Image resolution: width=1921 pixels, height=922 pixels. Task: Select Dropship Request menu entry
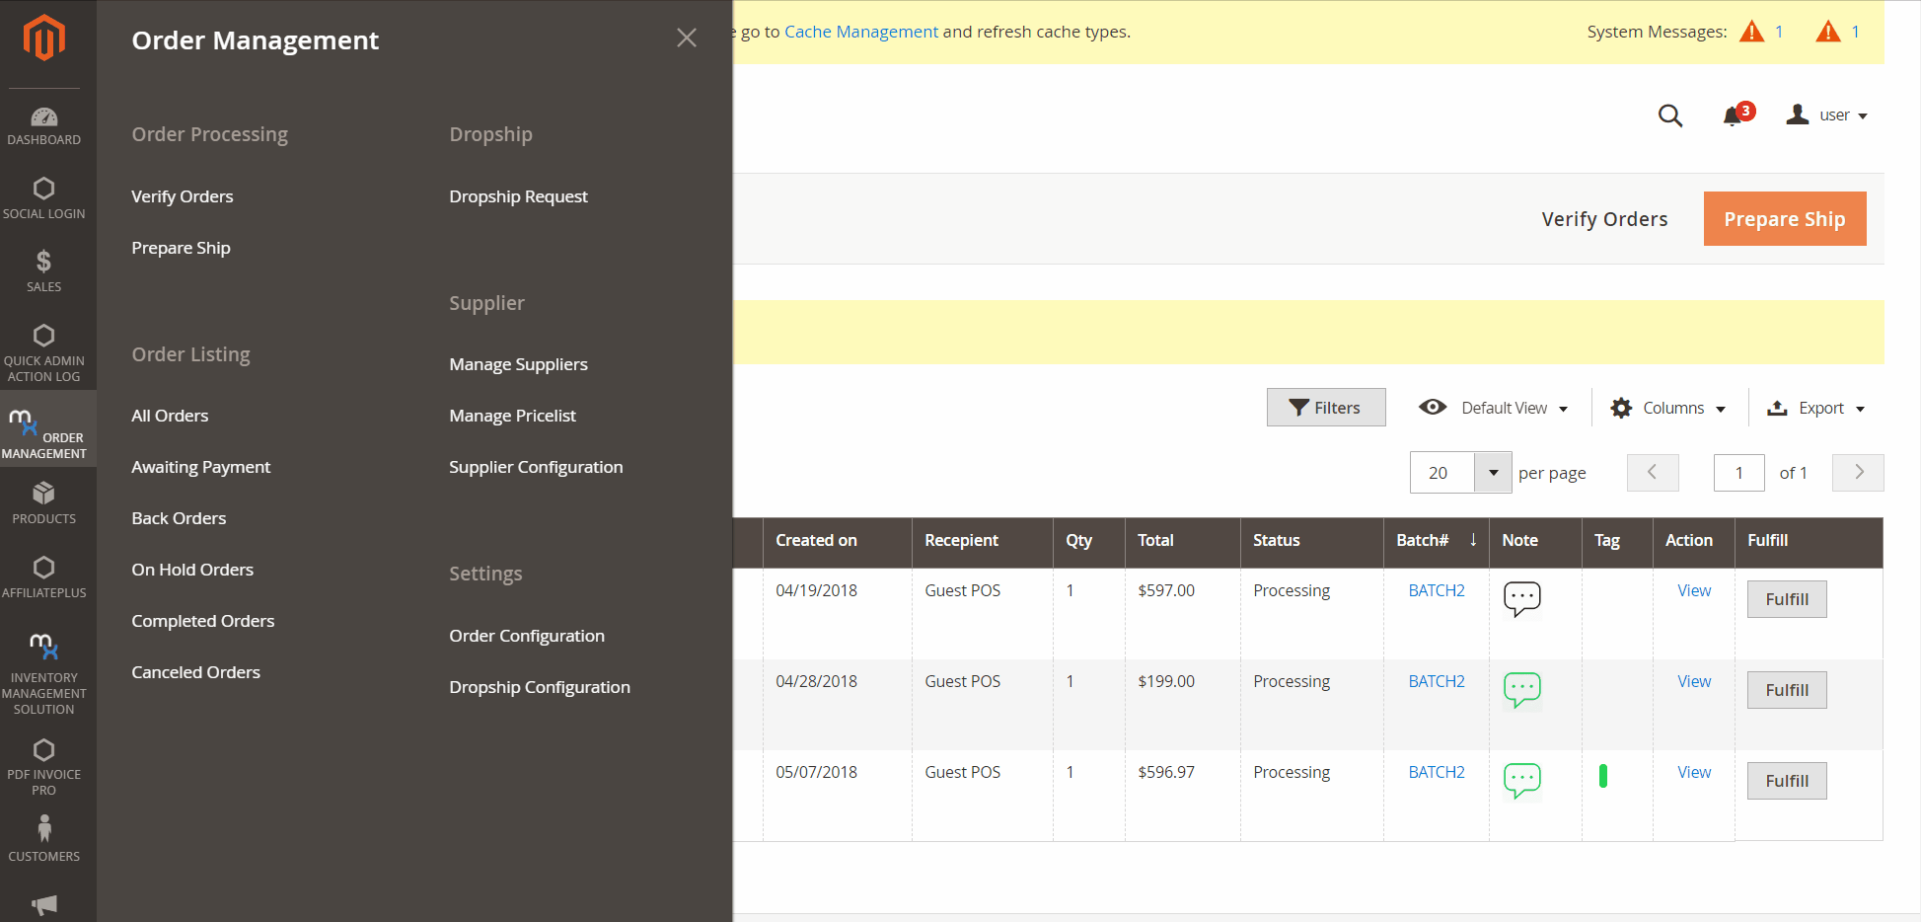click(518, 196)
